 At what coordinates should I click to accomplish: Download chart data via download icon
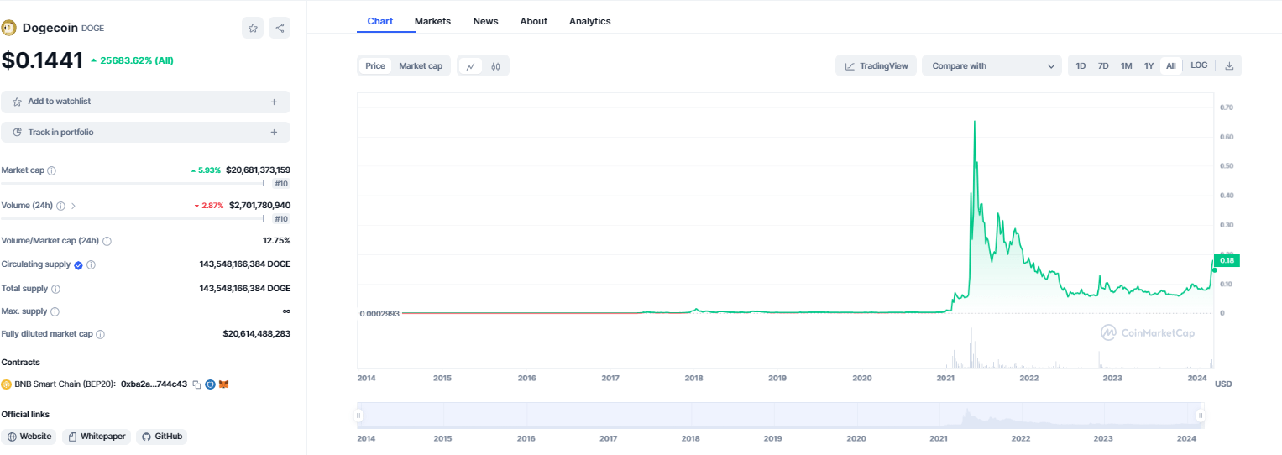(x=1229, y=66)
